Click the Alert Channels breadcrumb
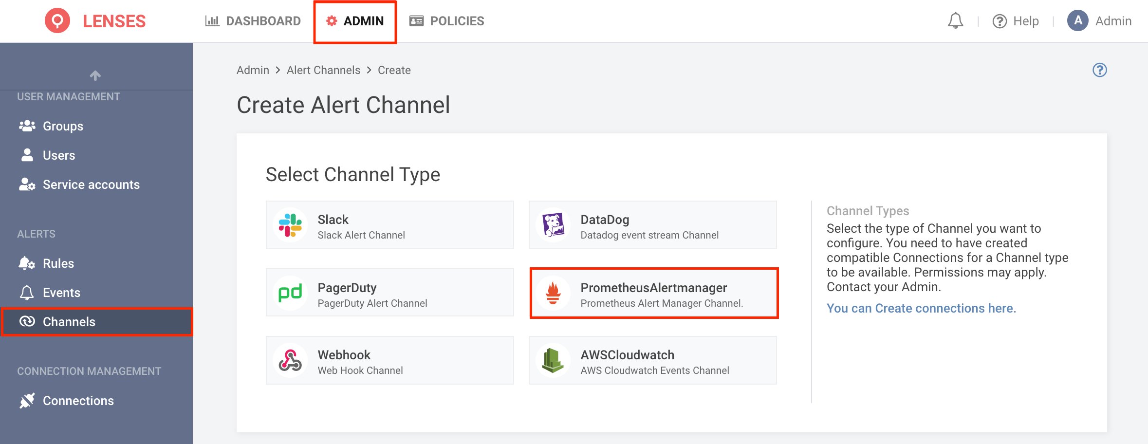The image size is (1148, 444). (x=323, y=70)
